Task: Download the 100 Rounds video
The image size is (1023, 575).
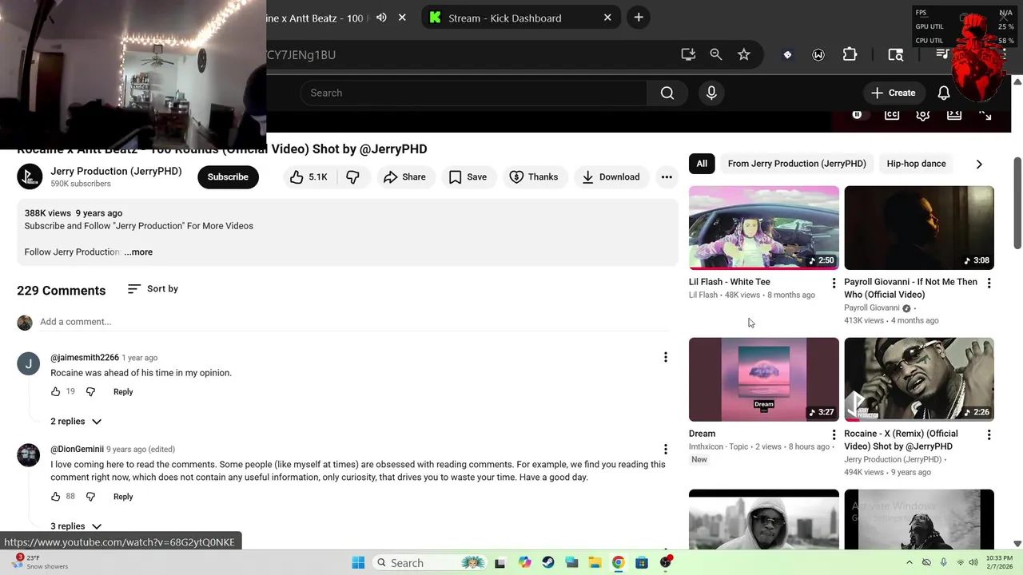Action: [611, 177]
